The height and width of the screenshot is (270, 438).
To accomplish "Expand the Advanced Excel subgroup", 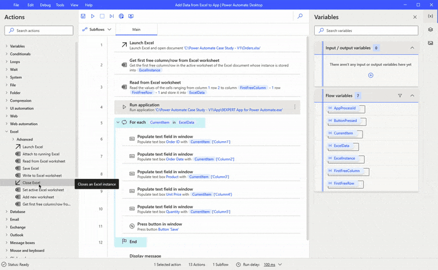I will point(13,139).
